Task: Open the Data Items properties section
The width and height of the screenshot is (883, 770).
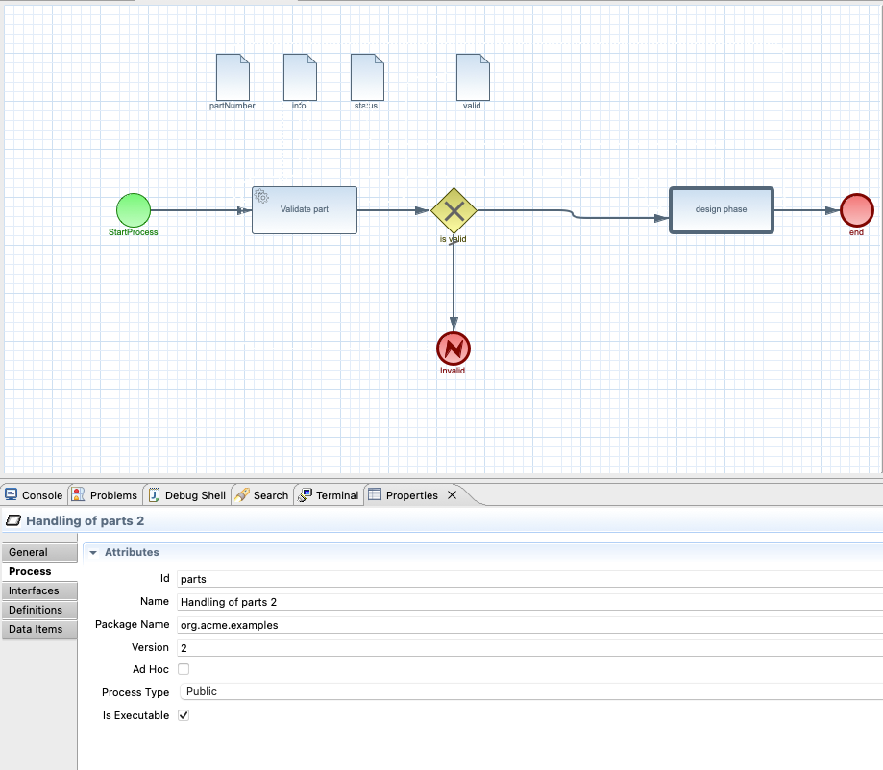Action: point(36,629)
